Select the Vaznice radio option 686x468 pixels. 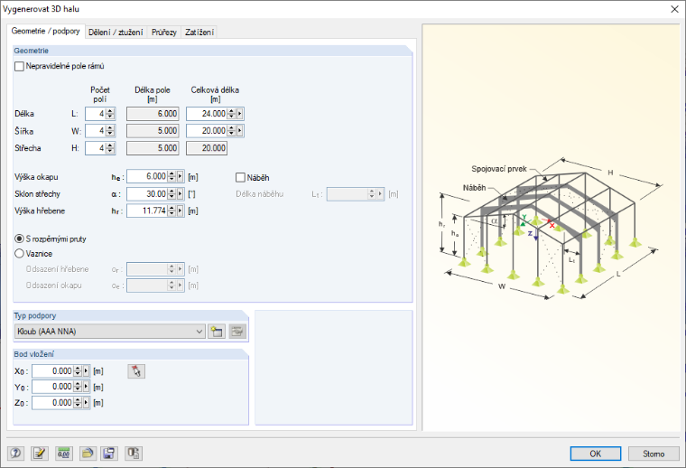pos(19,254)
